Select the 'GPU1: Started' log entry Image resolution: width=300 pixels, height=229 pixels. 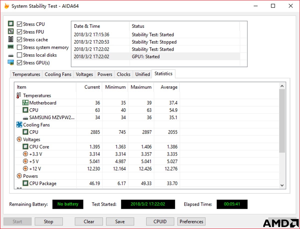click(x=146, y=56)
